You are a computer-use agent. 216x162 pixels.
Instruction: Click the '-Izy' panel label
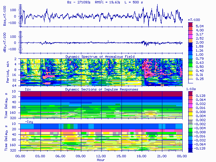[x=29, y=122]
